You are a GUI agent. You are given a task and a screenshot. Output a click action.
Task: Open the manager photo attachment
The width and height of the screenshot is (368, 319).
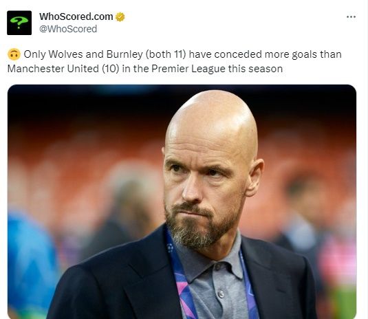click(x=182, y=201)
